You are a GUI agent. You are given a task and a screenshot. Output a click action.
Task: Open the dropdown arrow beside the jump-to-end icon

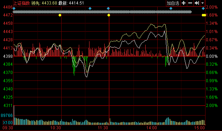click(x=203, y=3)
